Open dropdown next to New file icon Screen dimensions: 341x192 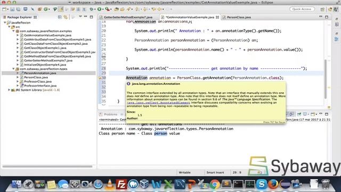click(8, 10)
